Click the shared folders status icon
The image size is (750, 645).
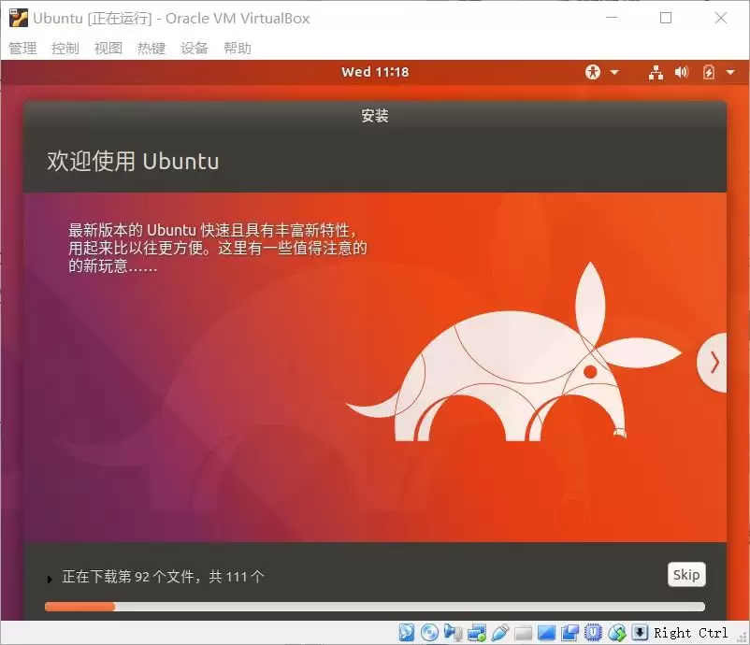coord(522,632)
